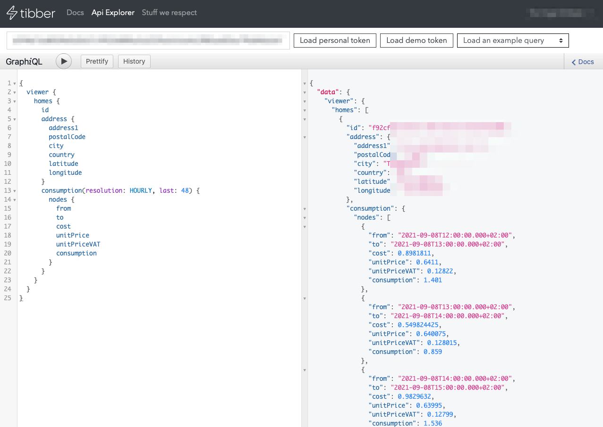
Task: Prettify the query code
Action: (x=97, y=61)
